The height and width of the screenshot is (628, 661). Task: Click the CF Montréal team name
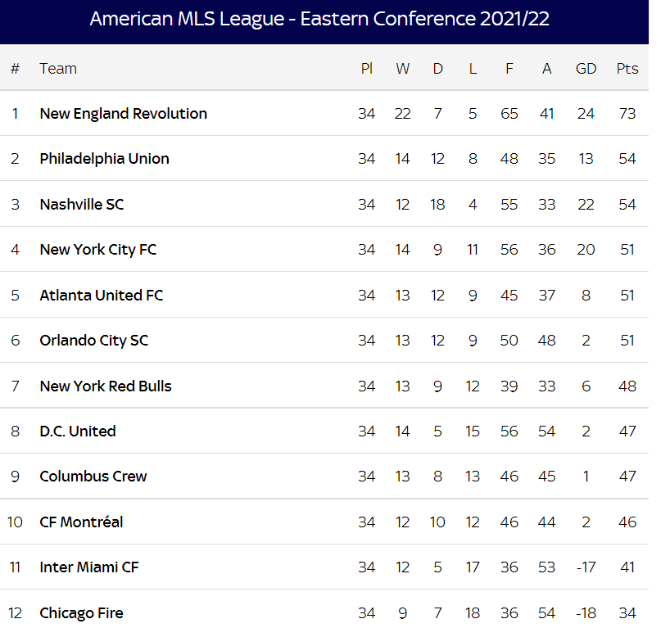81,522
